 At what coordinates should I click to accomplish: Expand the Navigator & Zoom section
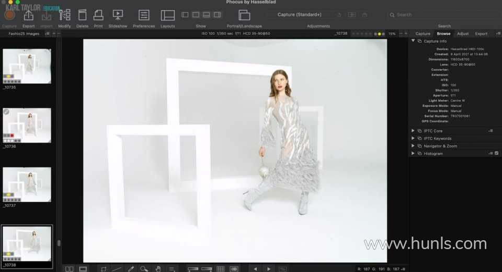[x=413, y=146]
